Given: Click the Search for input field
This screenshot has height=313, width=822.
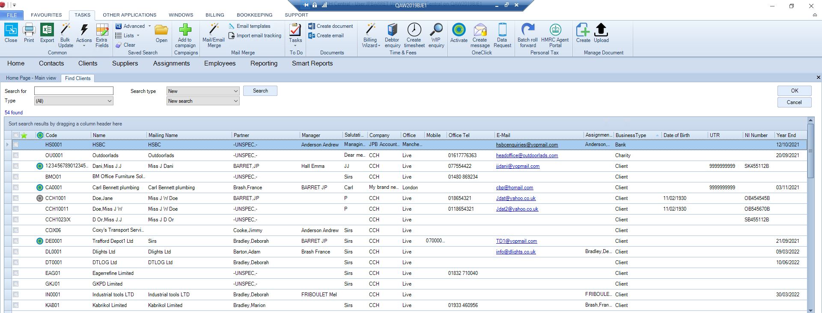Looking at the screenshot, I should tap(74, 91).
